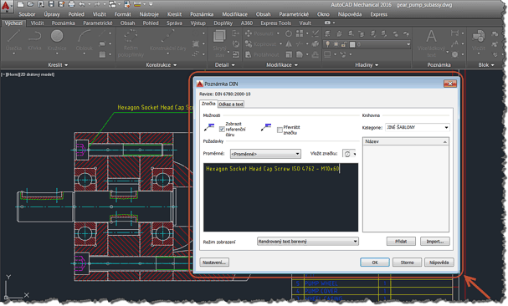This screenshot has height=306, width=508.
Task: Expand the Detail panel
Action: (x=224, y=64)
